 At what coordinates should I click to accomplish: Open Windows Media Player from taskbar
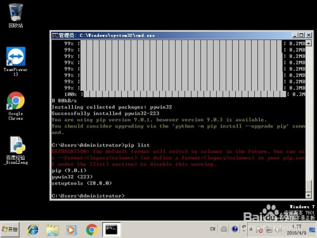71,230
